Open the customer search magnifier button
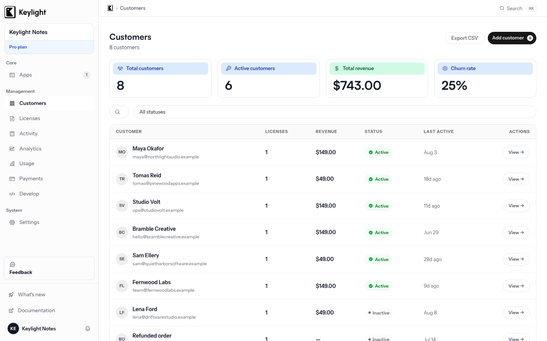The width and height of the screenshot is (547, 341). [x=119, y=112]
